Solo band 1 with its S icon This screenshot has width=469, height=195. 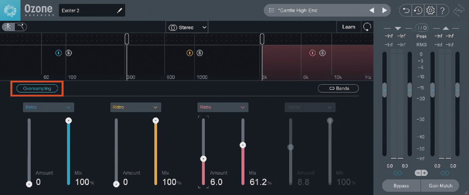click(x=68, y=53)
